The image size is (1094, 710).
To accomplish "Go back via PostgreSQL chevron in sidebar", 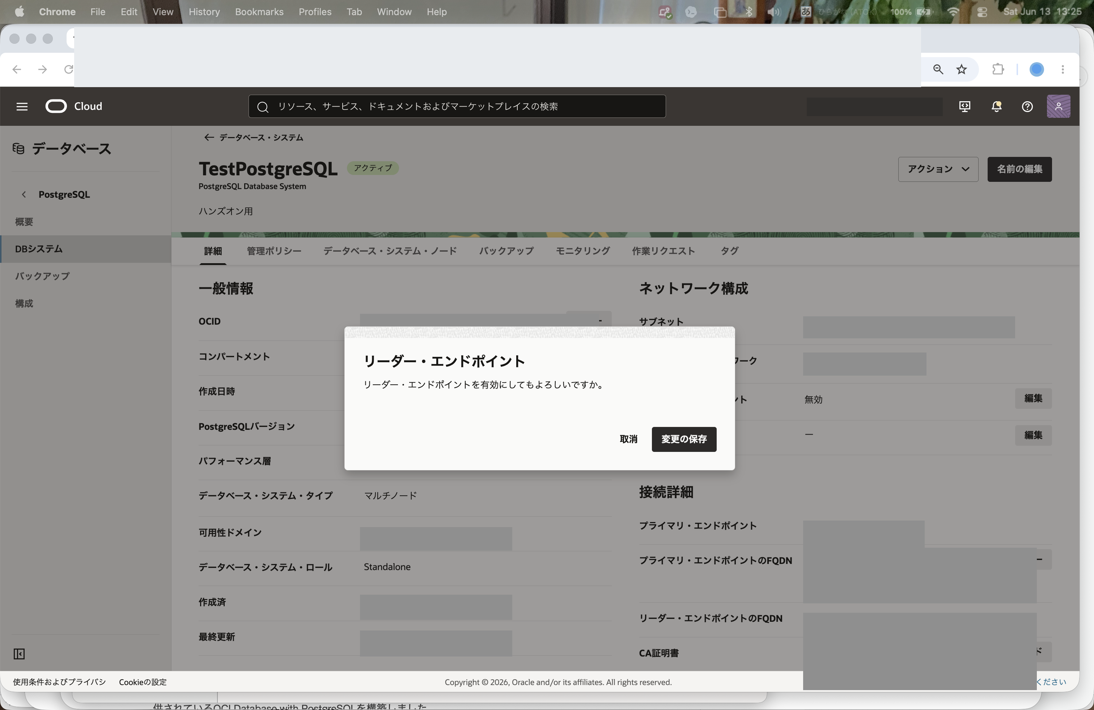I will tap(24, 195).
